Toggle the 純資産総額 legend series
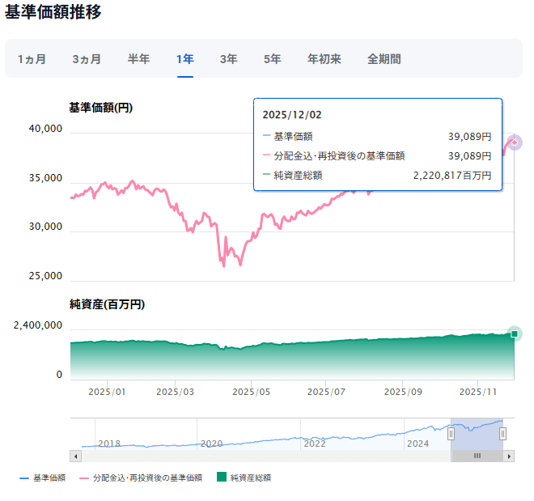Screen dimensions: 534x501 click(244, 478)
